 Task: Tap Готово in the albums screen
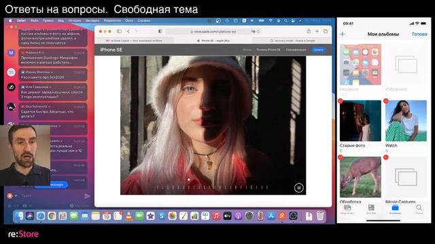pos(419,34)
